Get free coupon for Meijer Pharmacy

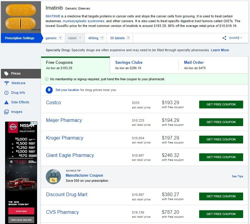tap(221, 122)
